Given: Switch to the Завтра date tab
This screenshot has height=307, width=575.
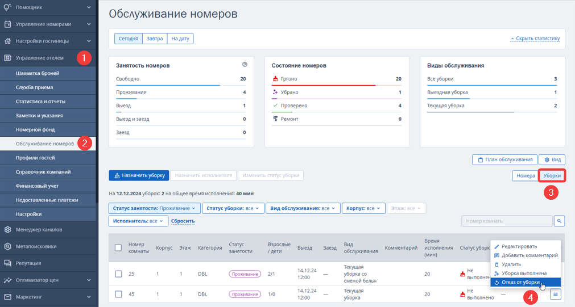Looking at the screenshot, I should coord(155,39).
